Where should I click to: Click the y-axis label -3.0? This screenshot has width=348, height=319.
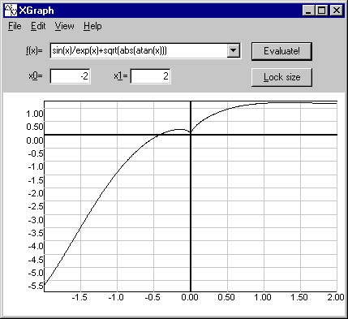36,220
